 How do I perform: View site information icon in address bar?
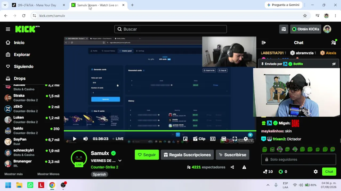(34, 16)
